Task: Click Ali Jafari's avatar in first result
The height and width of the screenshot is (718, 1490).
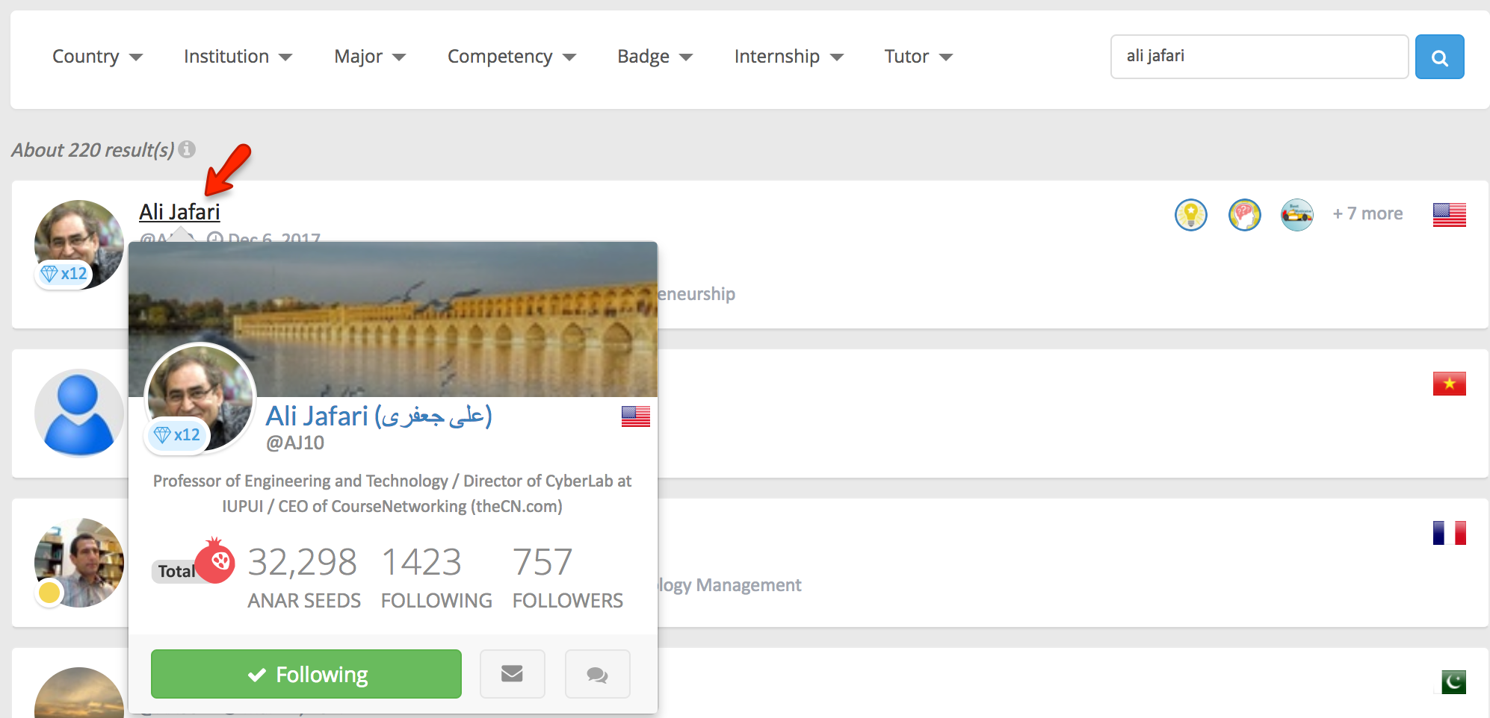Action: (x=79, y=245)
